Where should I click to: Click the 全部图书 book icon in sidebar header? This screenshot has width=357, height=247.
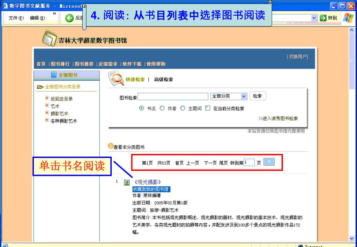point(53,75)
